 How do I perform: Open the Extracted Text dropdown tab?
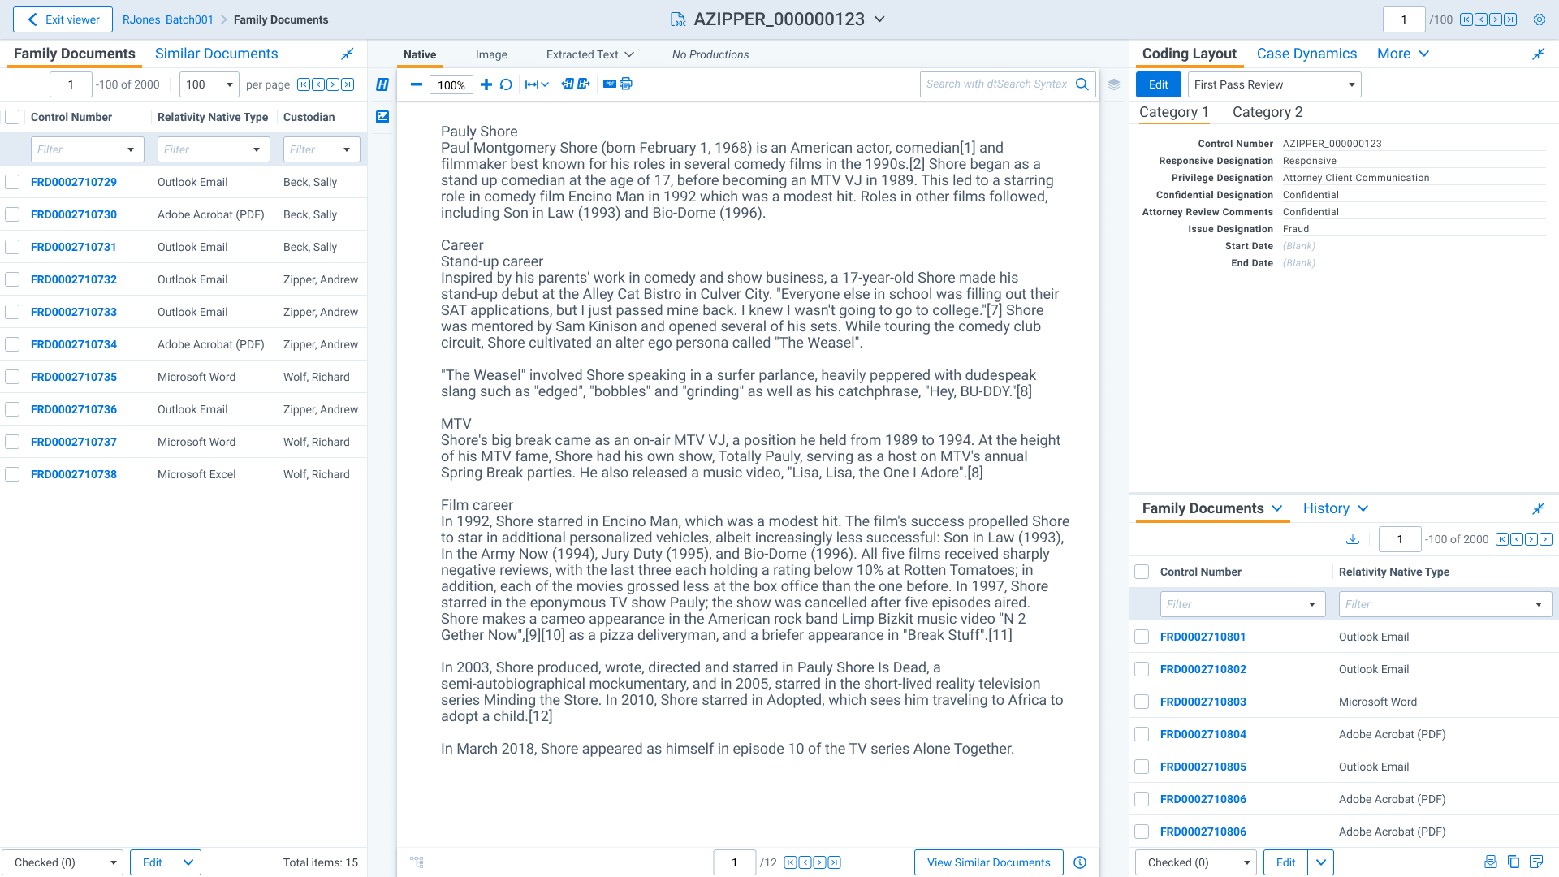[589, 54]
